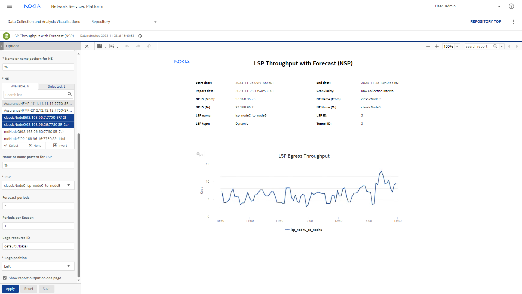Click the Apply button

click(10, 289)
